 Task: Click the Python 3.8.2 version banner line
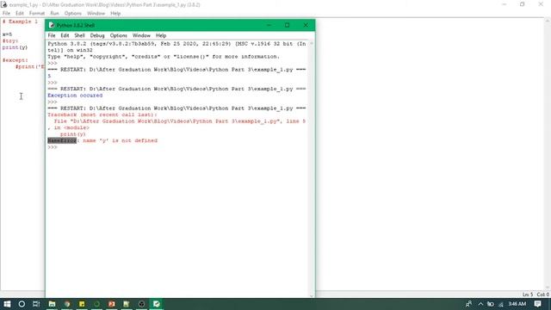point(176,47)
